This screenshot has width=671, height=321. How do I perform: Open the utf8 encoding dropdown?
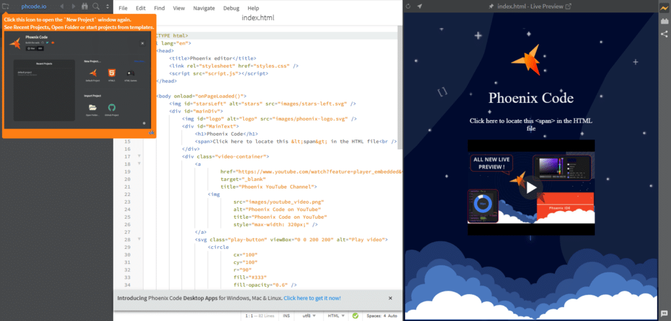309,316
